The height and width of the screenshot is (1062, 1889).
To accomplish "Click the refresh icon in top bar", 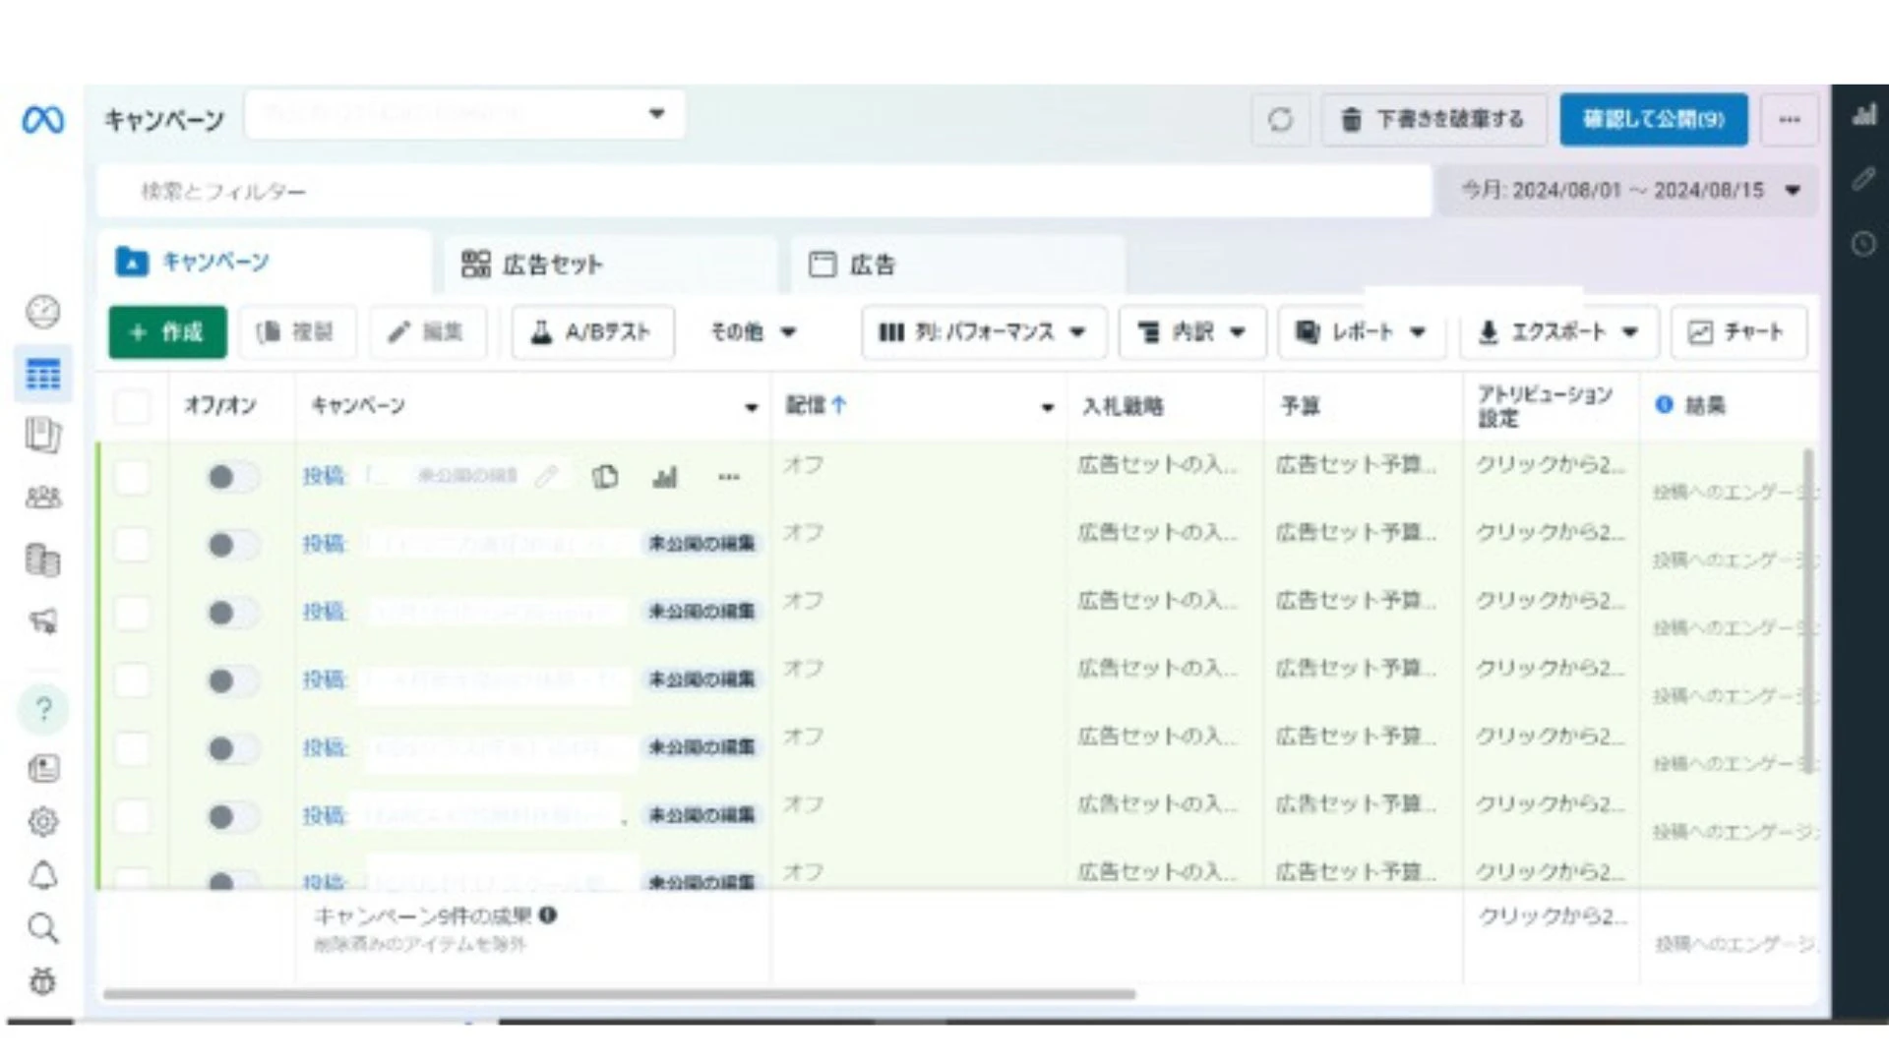I will [1280, 120].
